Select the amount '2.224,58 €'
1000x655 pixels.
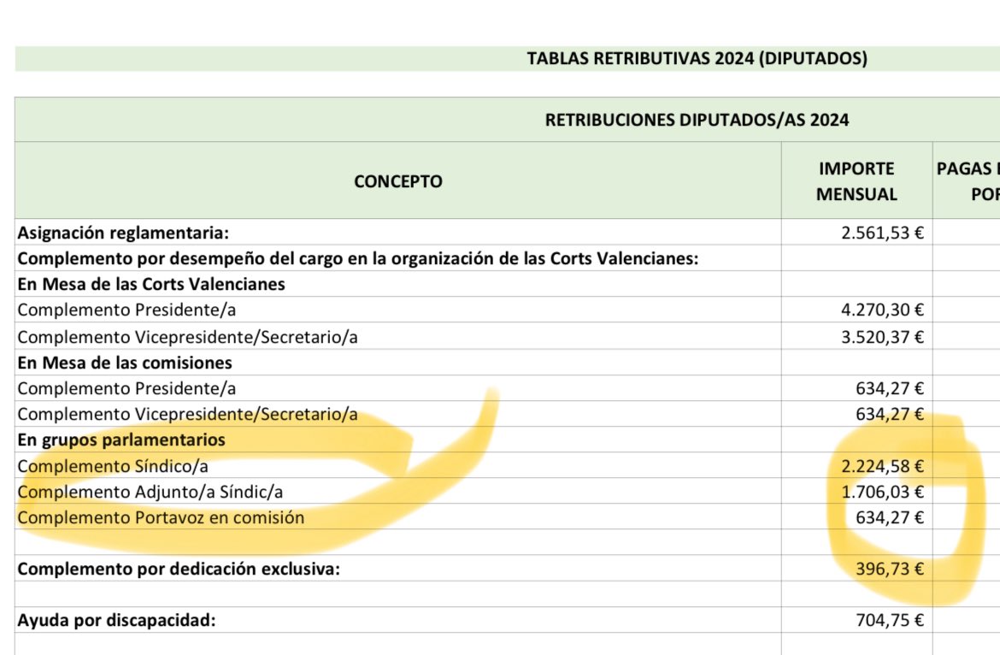882,466
